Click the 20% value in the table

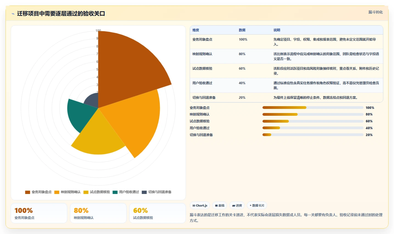point(242,98)
